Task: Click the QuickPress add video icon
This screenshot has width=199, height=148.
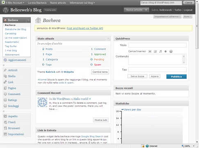Action: (x=155, y=51)
